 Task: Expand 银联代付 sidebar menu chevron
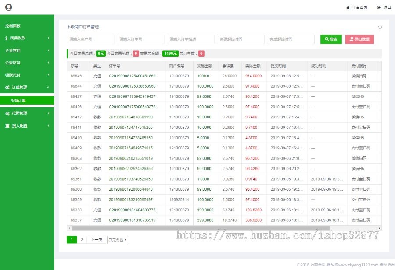[49, 75]
